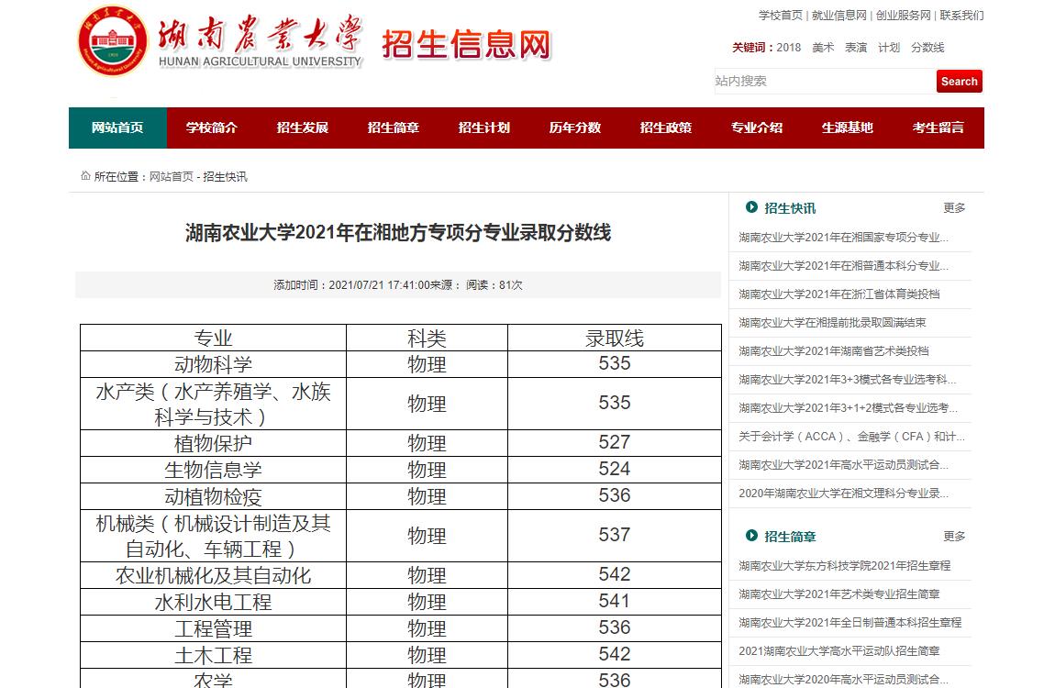The height and width of the screenshot is (688, 1055).
Task: Click the 专业 column header
Action: [x=213, y=338]
